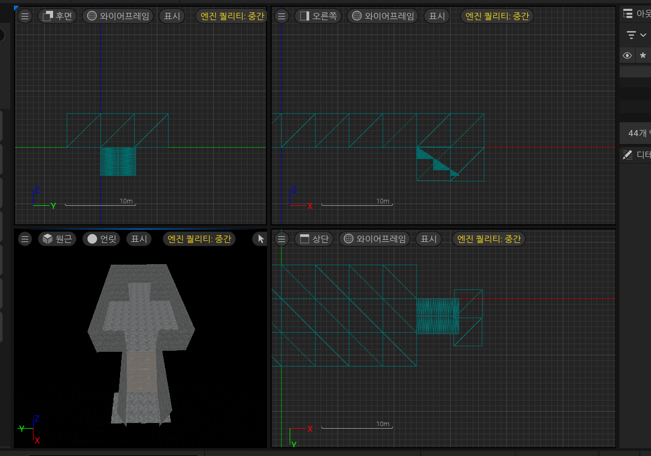651x456 pixels.
Task: Open the 원근 perspective view dropdown
Action: (57, 239)
